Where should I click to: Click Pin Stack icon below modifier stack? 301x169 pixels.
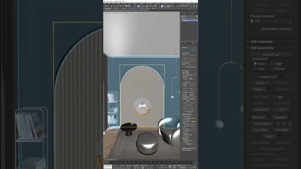pyautogui.click(x=182, y=43)
